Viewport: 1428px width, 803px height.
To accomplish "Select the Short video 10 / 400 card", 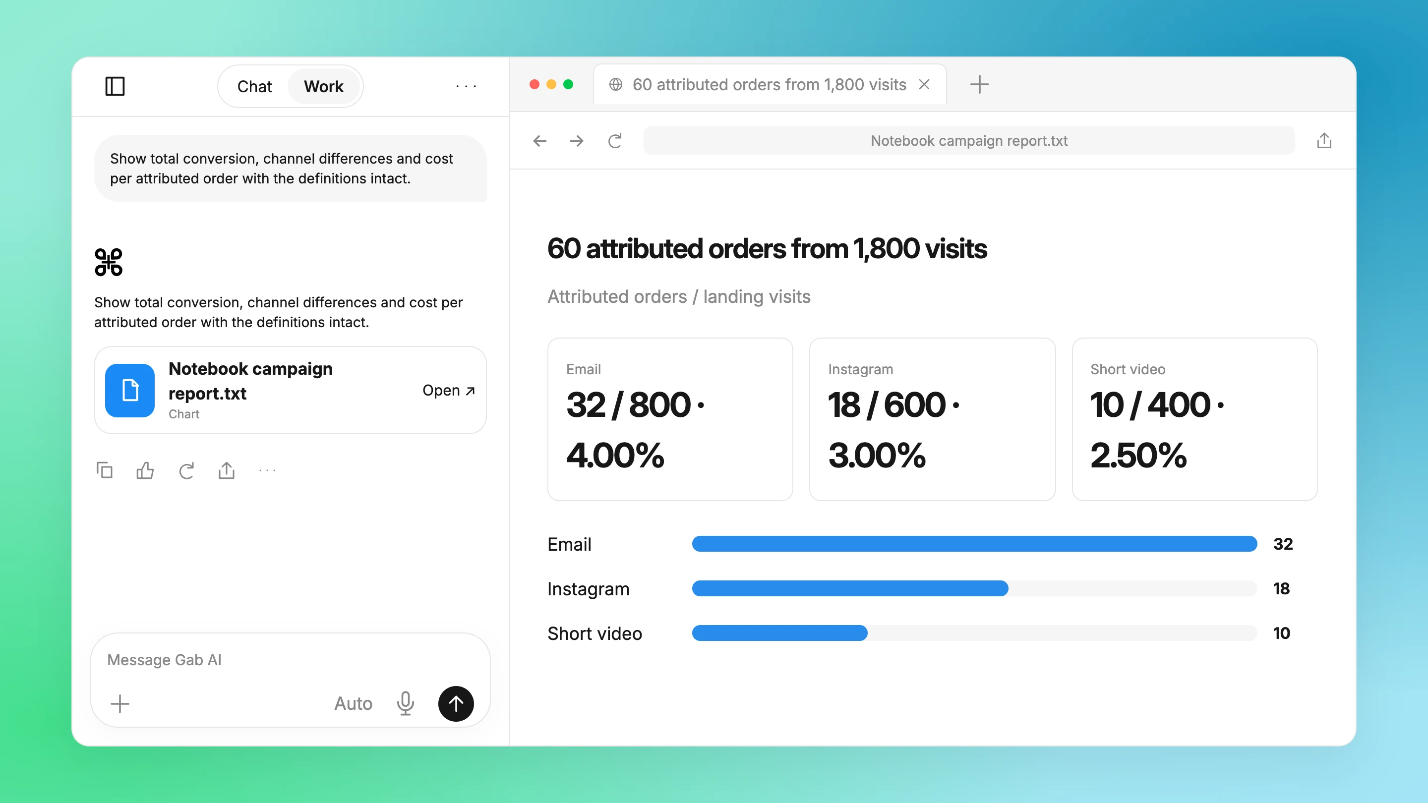I will click(x=1194, y=419).
